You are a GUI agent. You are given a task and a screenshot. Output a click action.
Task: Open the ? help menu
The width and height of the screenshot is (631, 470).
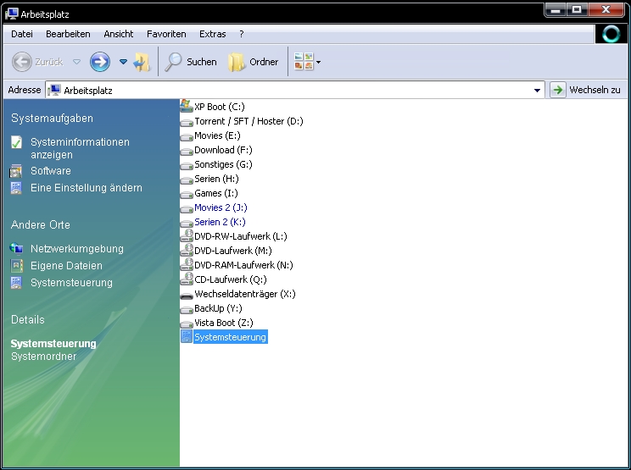coord(242,34)
